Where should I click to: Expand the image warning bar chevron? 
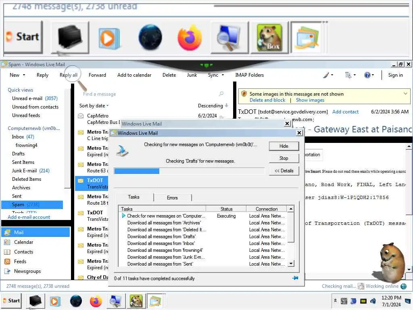click(405, 94)
